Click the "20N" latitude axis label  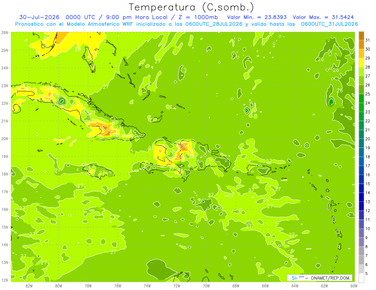coord(4,139)
